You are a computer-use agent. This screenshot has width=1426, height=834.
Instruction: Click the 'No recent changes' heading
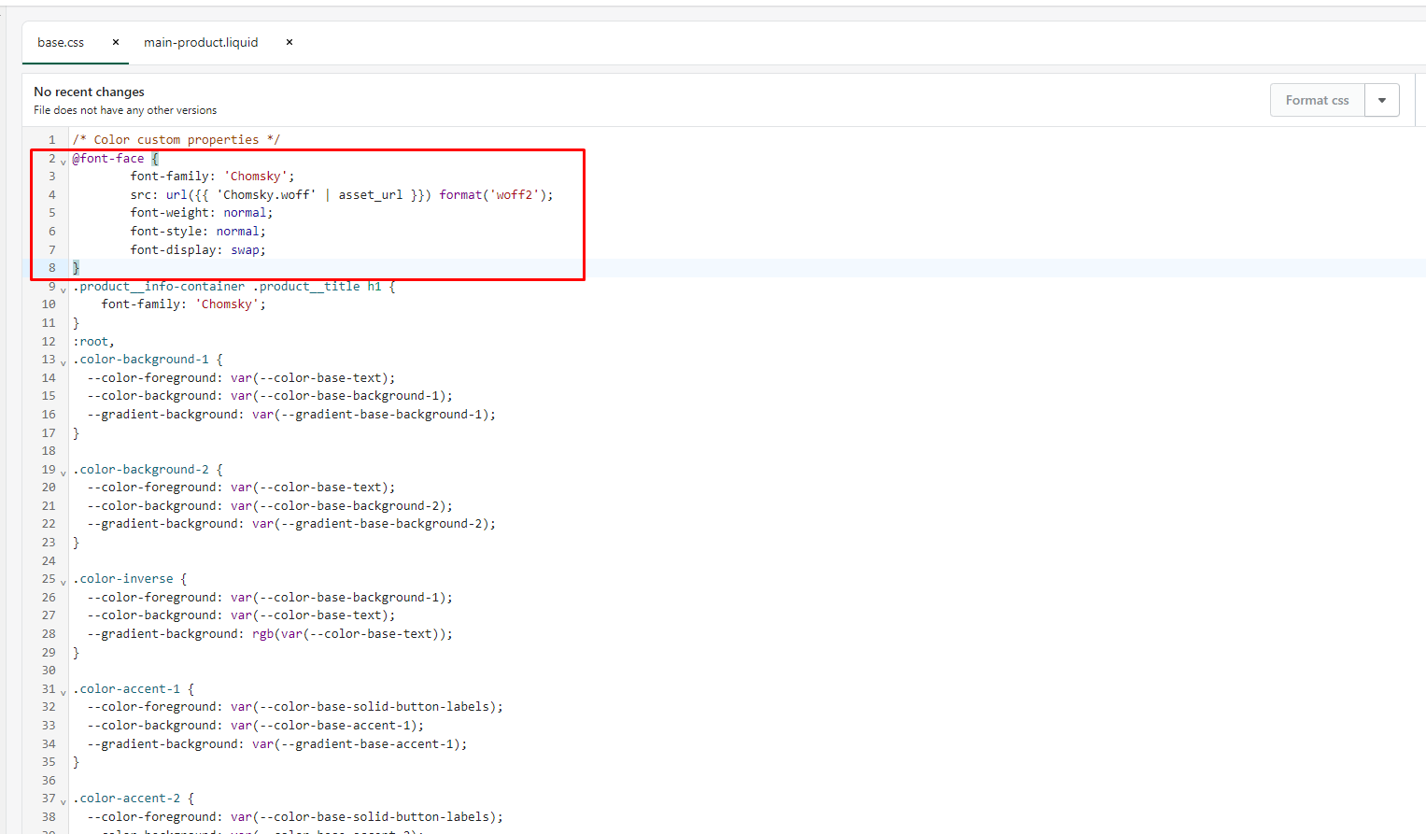tap(89, 92)
